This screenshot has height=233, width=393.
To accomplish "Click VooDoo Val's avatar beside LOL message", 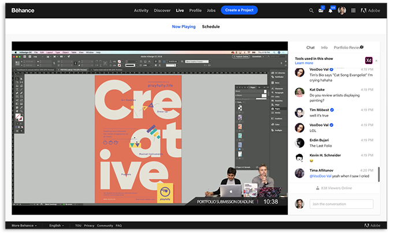I will click(299, 128).
